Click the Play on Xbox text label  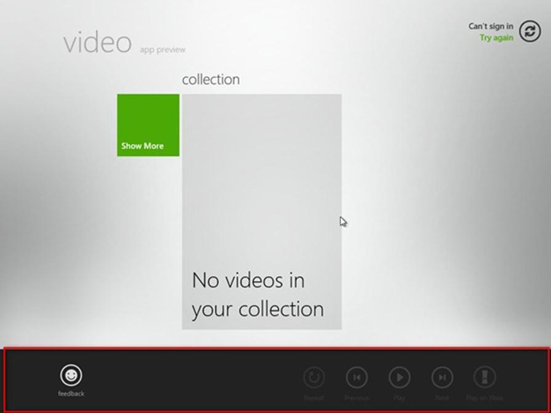pos(485,398)
